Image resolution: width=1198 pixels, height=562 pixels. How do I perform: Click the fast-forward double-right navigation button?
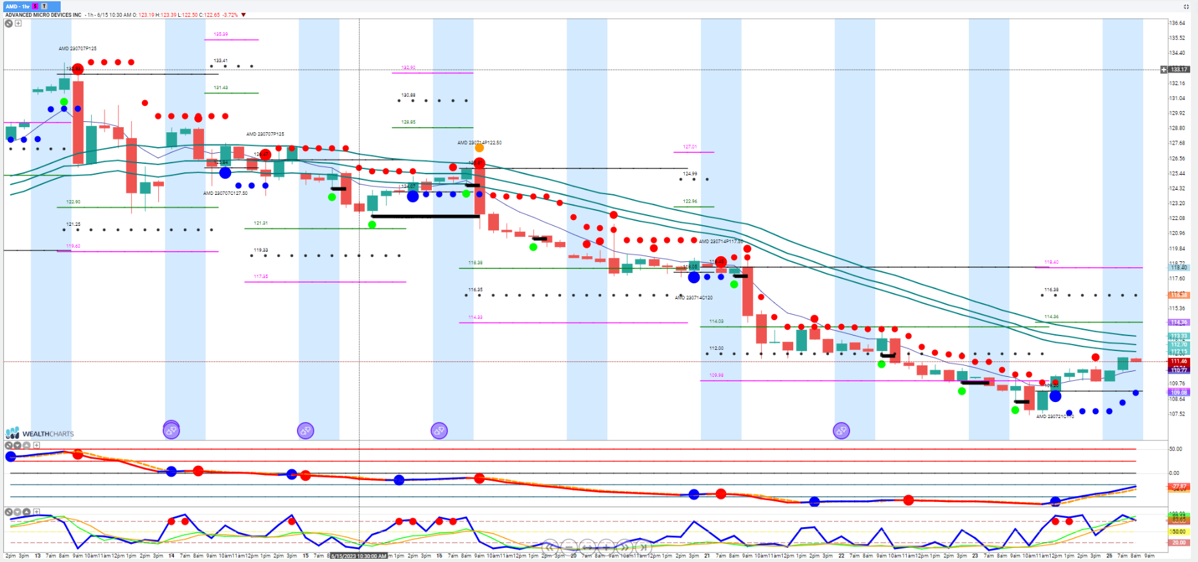pyautogui.click(x=625, y=547)
